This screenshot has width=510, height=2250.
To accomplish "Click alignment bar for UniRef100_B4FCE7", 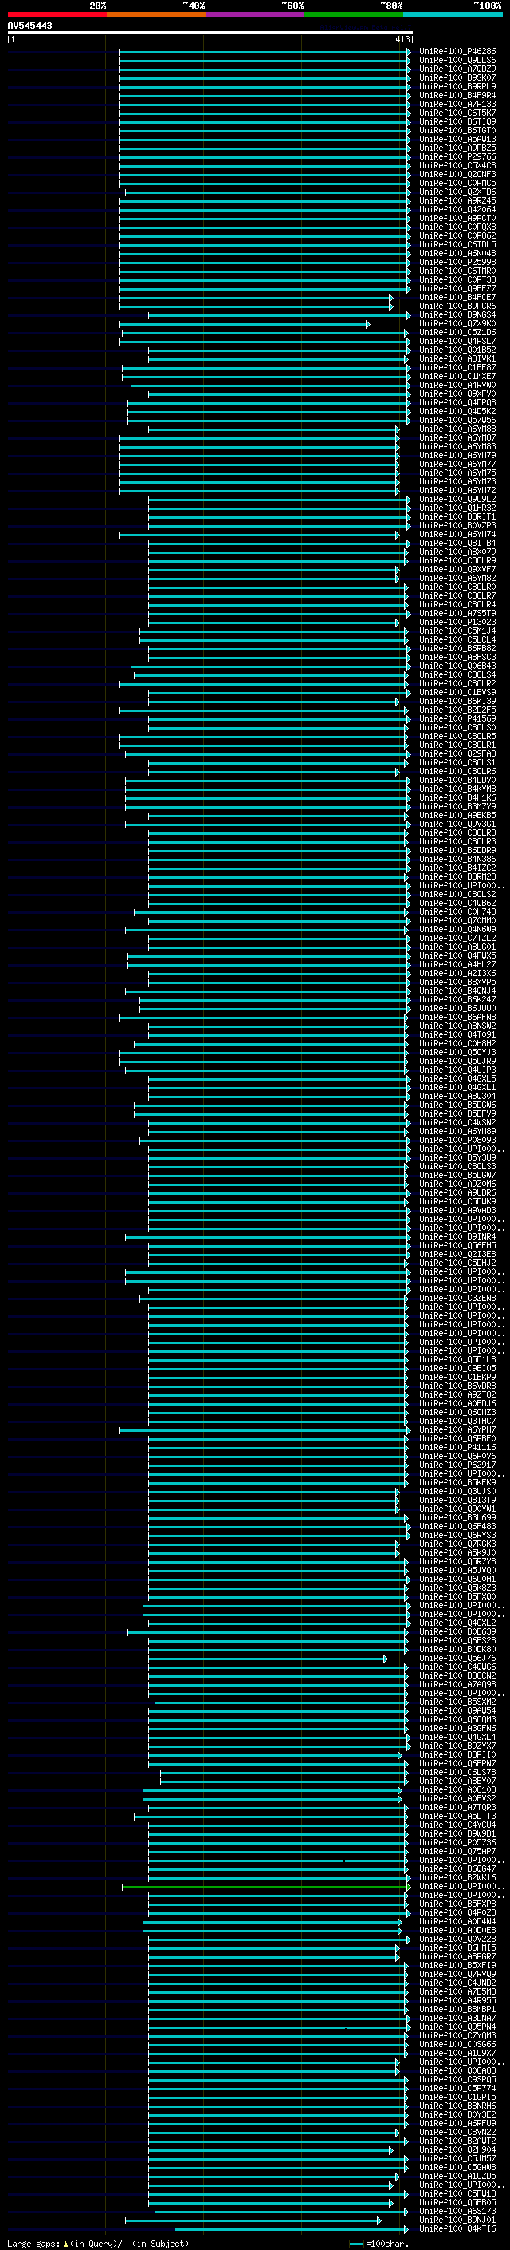I will tap(256, 298).
